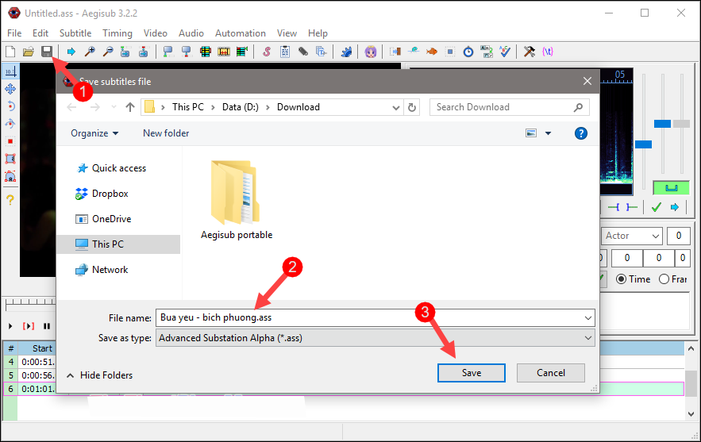701x442 pixels.
Task: Open the Automation menu
Action: pos(240,33)
